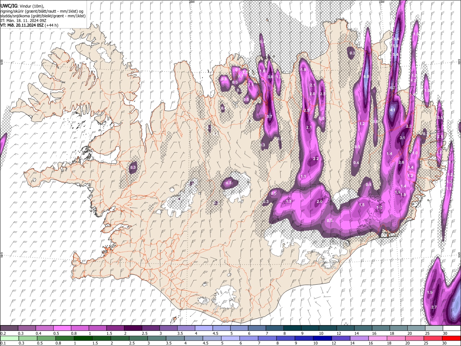Click the light pink 16 swatch in the lower legend row
Screen dimensions: 461x346
(378, 338)
